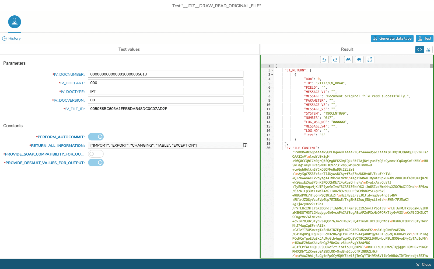434x269 pixels.
Task: Collapse the first ET_RETURN entry on line 3
Action: pyautogui.click(x=272, y=74)
